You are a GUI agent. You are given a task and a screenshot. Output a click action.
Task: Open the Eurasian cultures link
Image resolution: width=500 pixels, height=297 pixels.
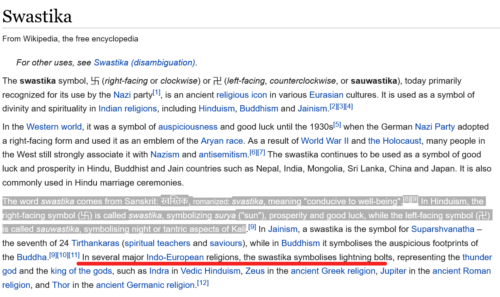pyautogui.click(x=326, y=95)
